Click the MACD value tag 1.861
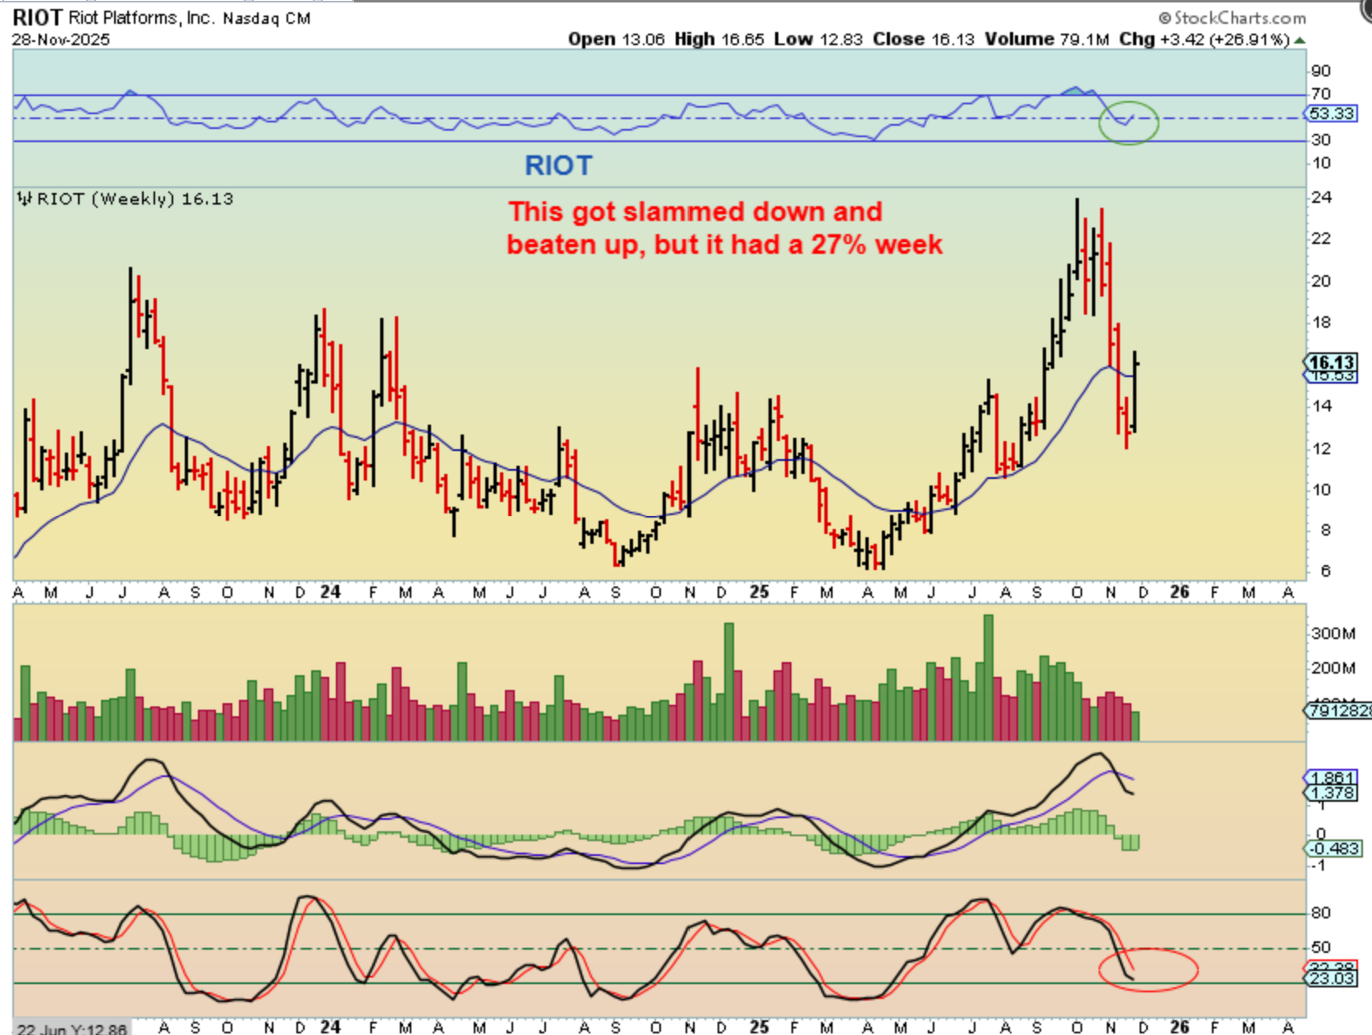Viewport: 1372px width, 1035px height. 1332,778
